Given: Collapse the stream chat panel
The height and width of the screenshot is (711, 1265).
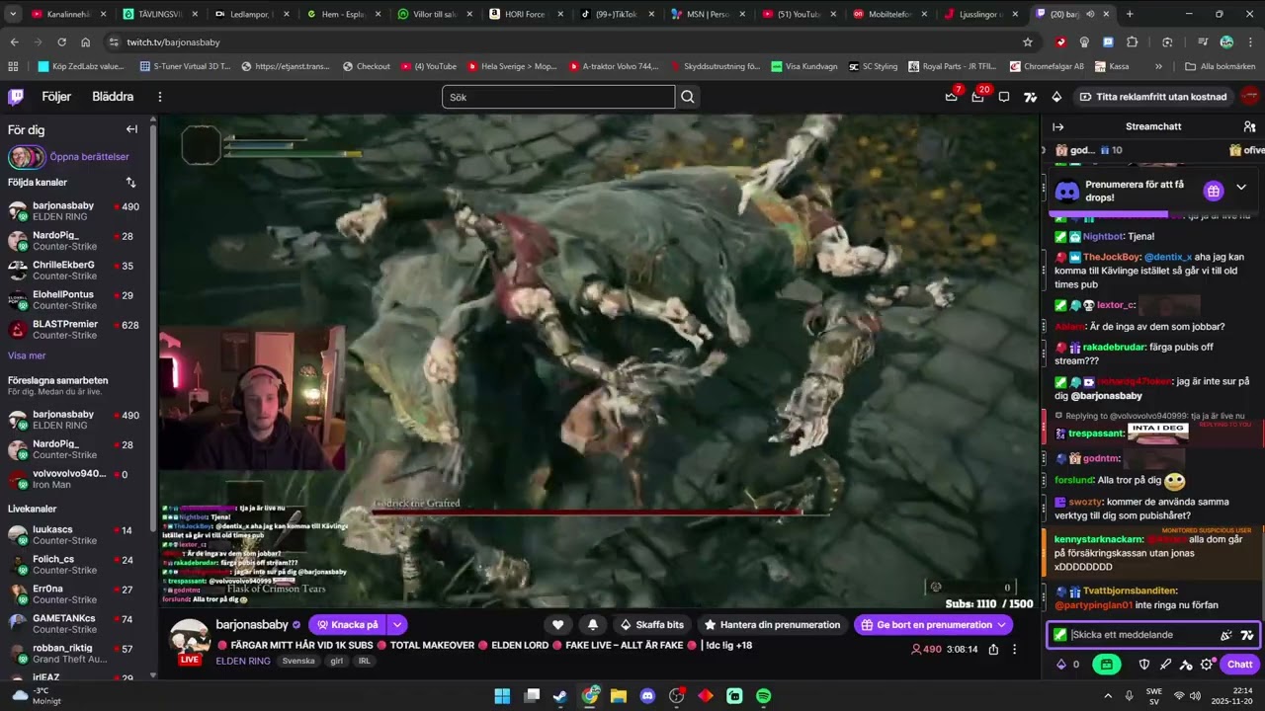Looking at the screenshot, I should click(x=1057, y=126).
